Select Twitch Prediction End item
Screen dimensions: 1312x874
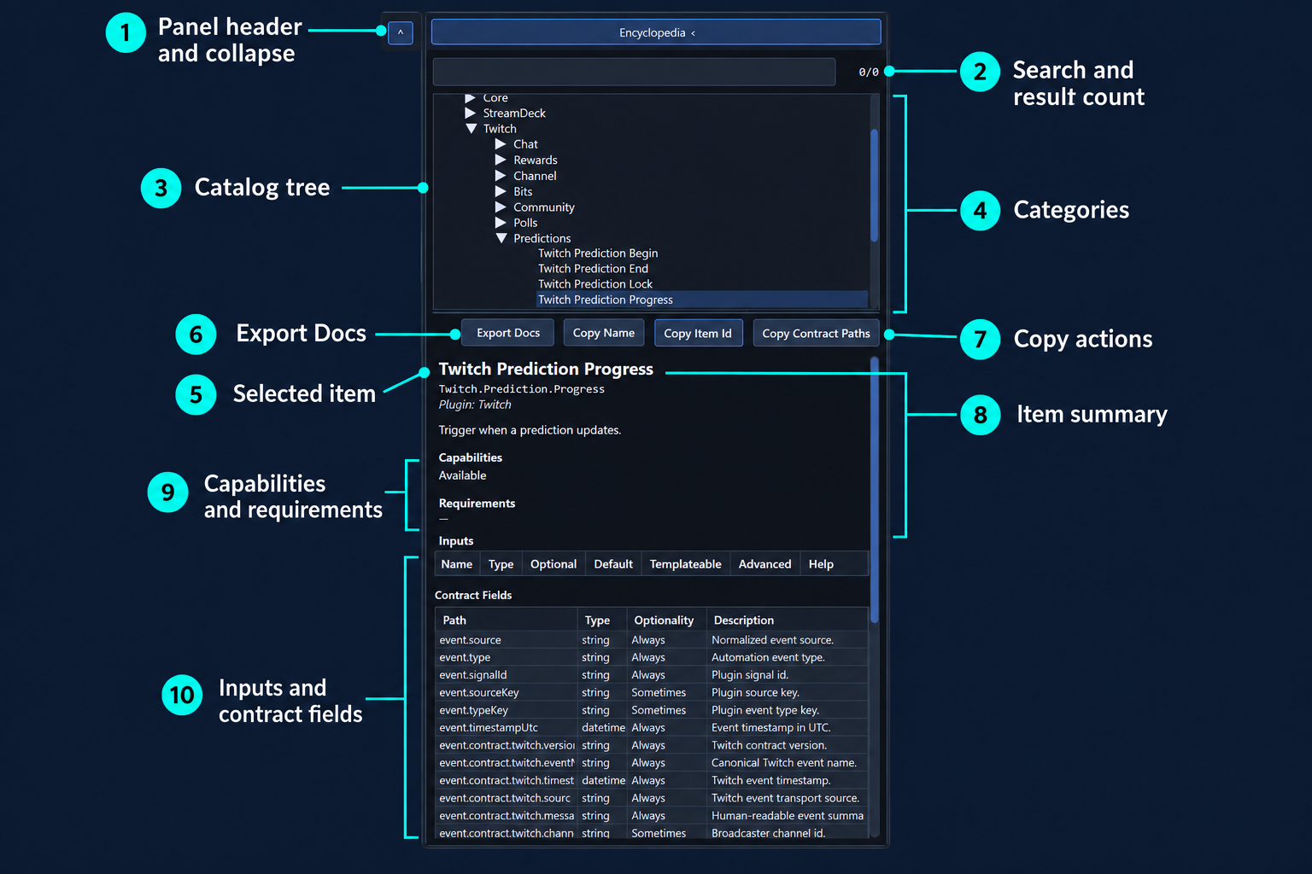(593, 269)
